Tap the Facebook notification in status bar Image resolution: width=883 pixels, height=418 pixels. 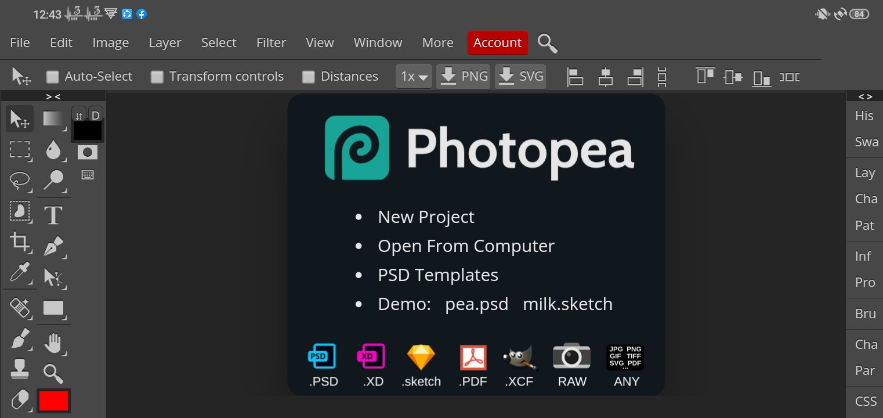pyautogui.click(x=142, y=14)
